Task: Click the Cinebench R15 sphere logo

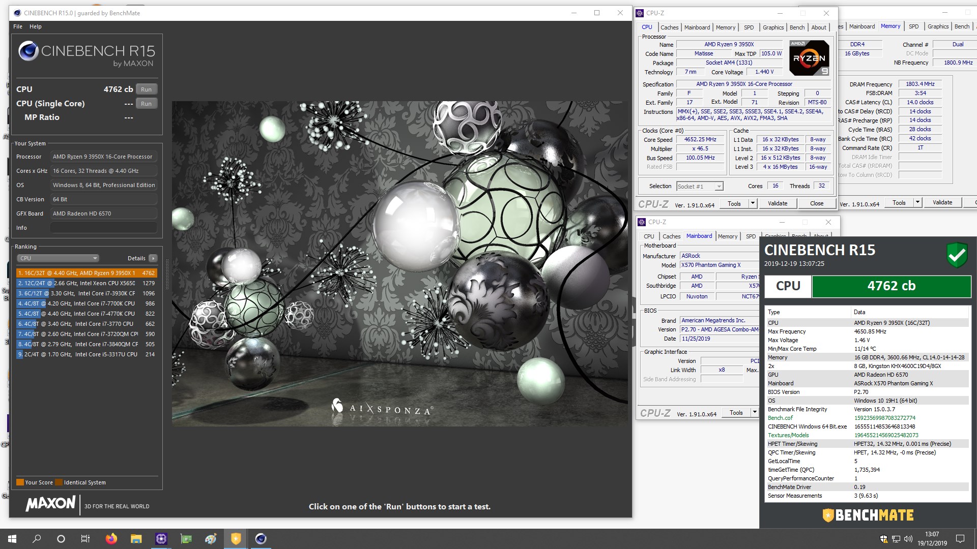Action: pos(28,51)
